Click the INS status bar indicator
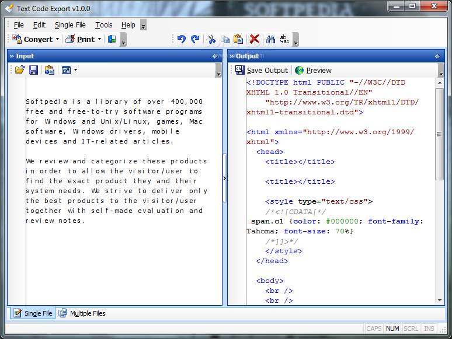Image resolution: width=452 pixels, height=339 pixels. [429, 328]
